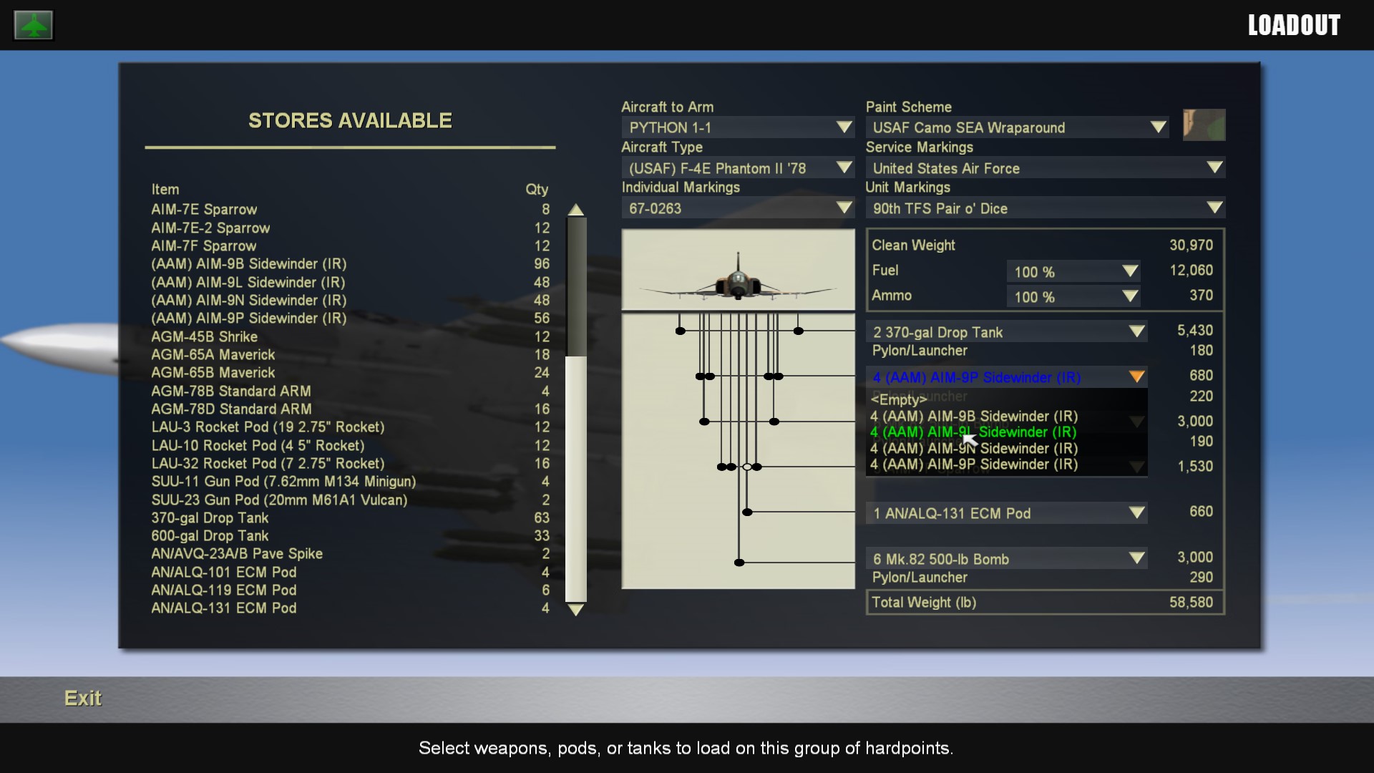This screenshot has height=773, width=1374.
Task: Select LAU-10 Rocket Pod (4 5" Rocket)
Action: [350, 446]
